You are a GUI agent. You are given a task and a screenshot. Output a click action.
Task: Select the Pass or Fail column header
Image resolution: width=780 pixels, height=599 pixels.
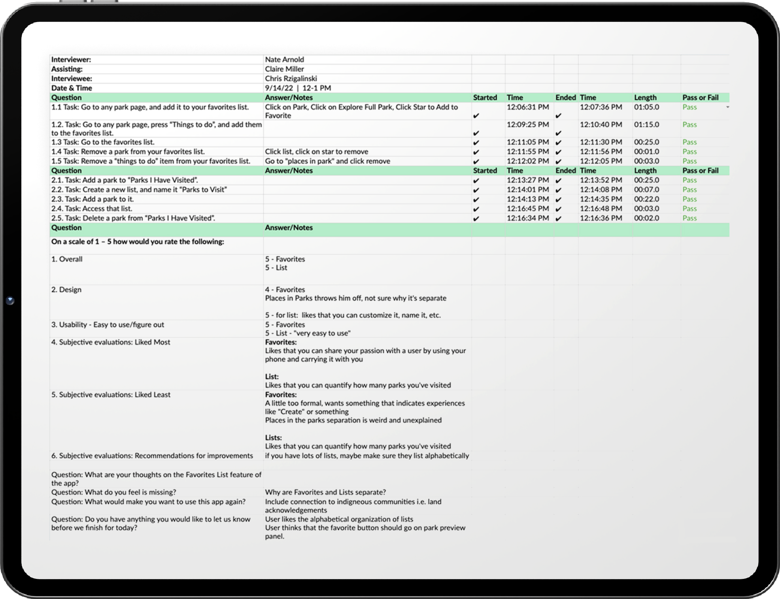pos(701,97)
